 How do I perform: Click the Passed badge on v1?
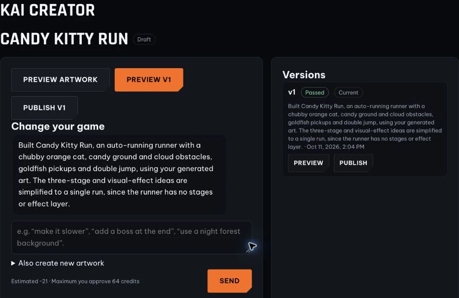click(315, 93)
